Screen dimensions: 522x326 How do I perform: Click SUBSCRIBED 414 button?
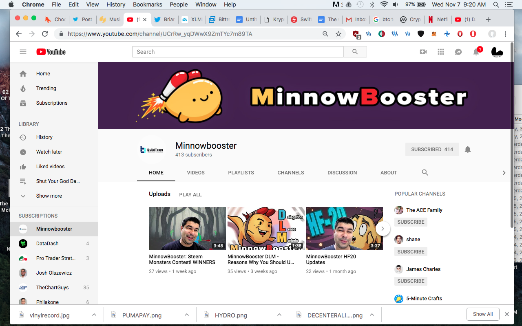(432, 150)
